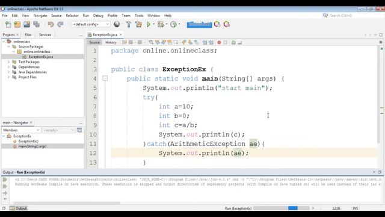Click the Redo toolbar icon

click(x=60, y=24)
